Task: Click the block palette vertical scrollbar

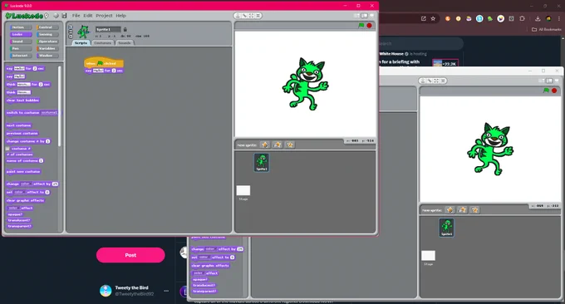Action: pyautogui.click(x=60, y=106)
